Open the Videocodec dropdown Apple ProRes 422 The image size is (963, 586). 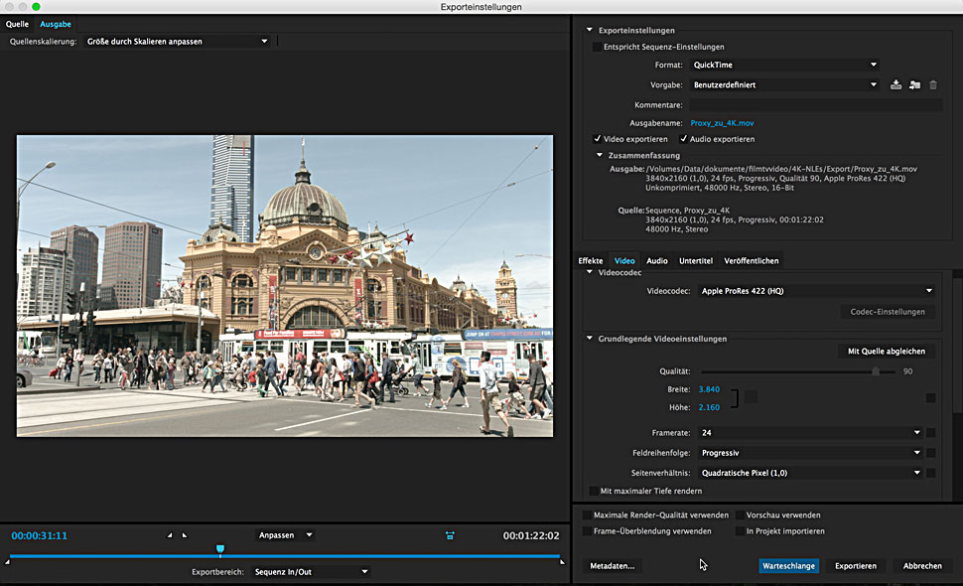coord(816,291)
